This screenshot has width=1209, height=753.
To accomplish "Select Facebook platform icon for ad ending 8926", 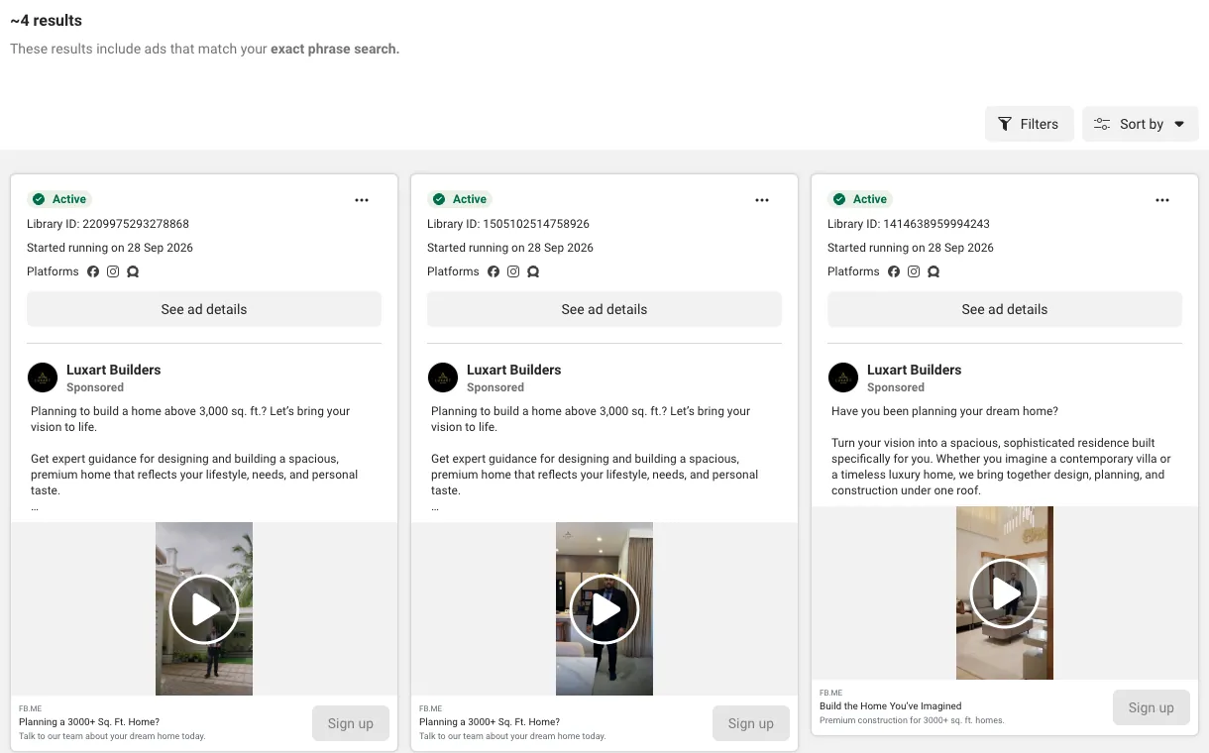I will (x=494, y=271).
